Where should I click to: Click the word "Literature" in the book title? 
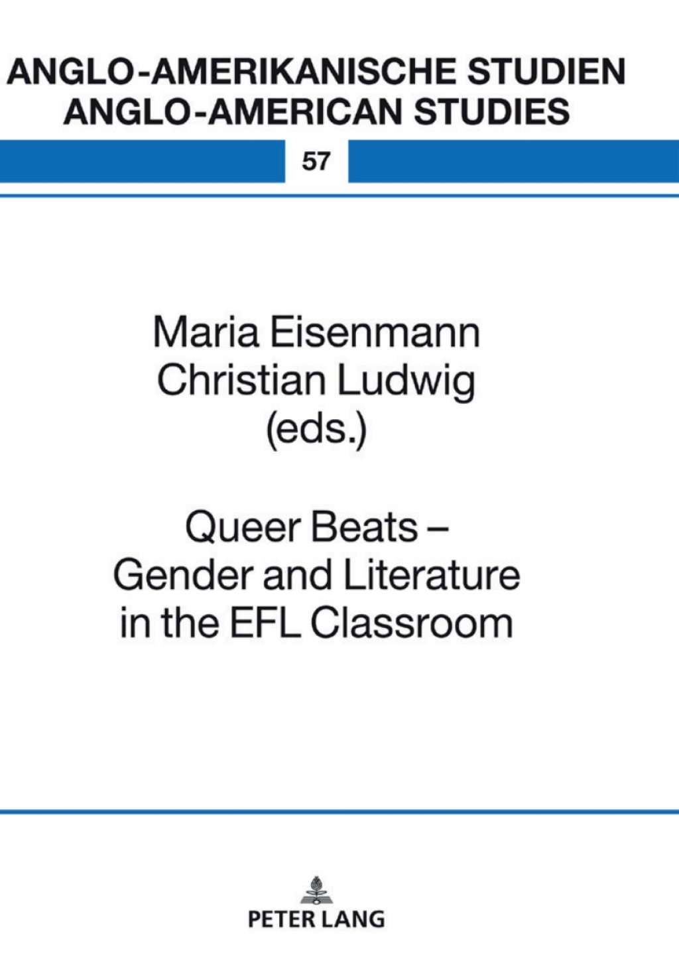pos(432,576)
